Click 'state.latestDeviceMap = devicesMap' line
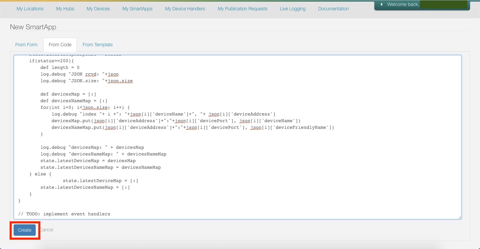 (88, 161)
